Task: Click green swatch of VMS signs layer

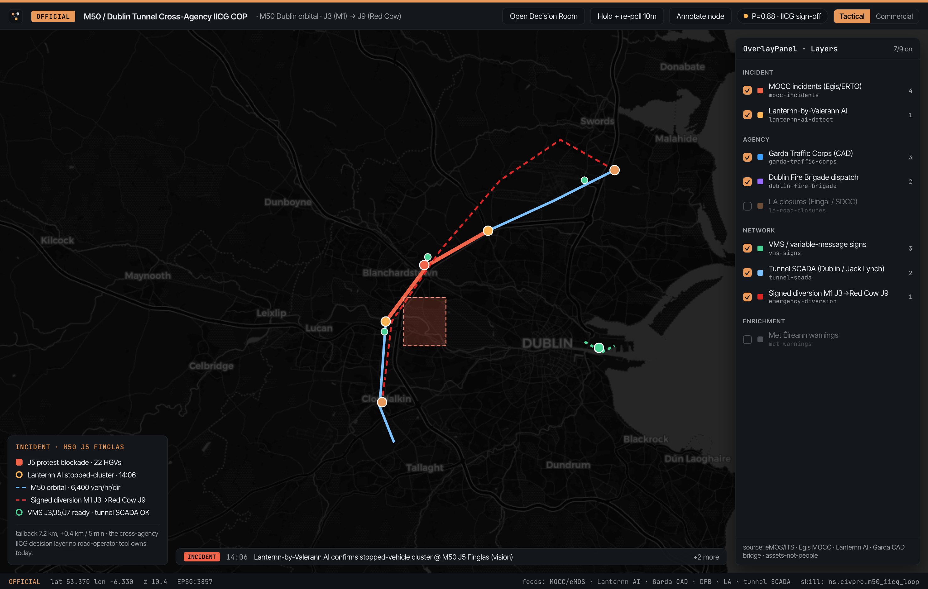Action: point(760,248)
